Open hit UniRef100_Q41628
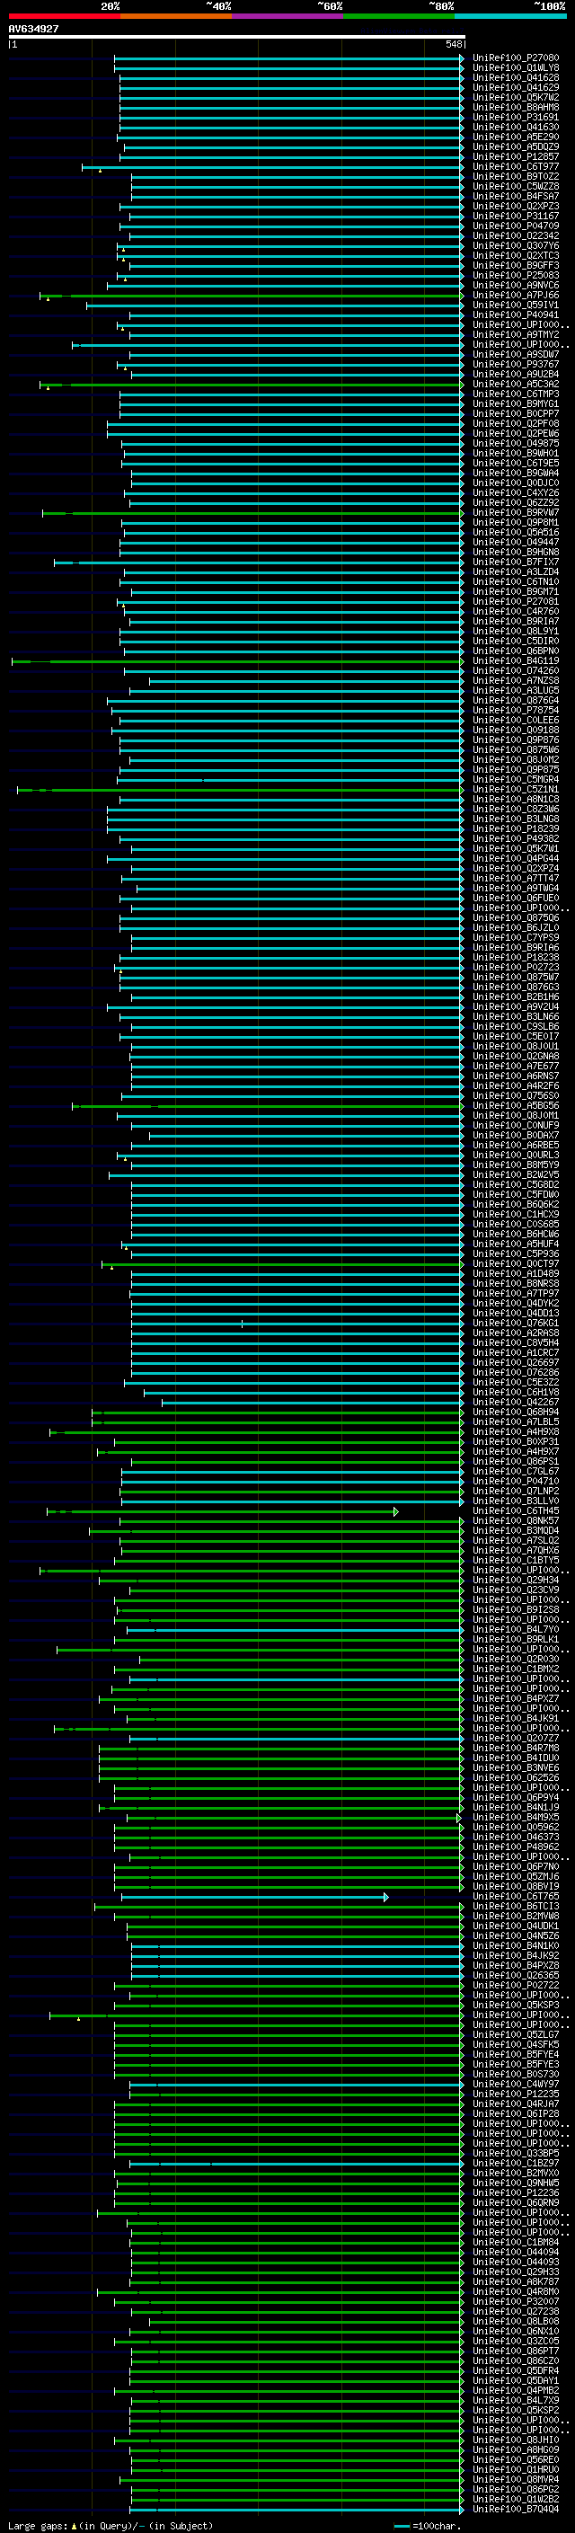 (516, 77)
